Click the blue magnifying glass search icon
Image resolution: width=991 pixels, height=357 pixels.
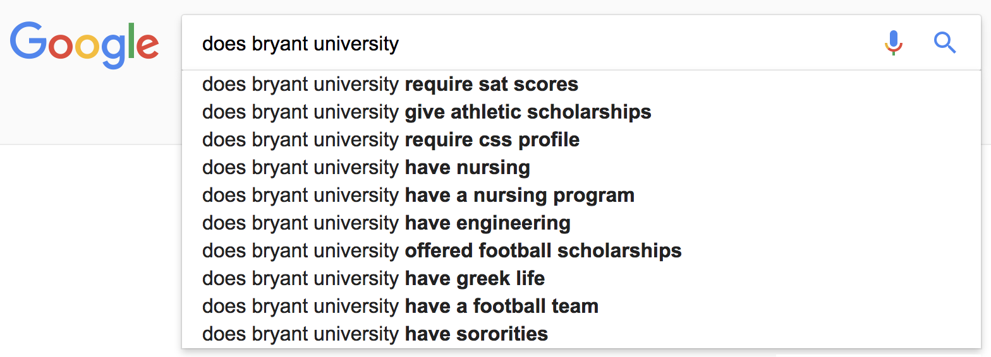(x=945, y=43)
